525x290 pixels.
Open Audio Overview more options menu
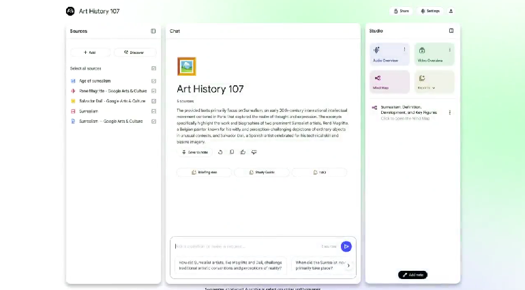(404, 50)
